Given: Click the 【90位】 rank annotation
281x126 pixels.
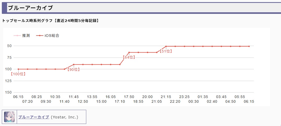Looking at the screenshot, I should [x=73, y=70].
